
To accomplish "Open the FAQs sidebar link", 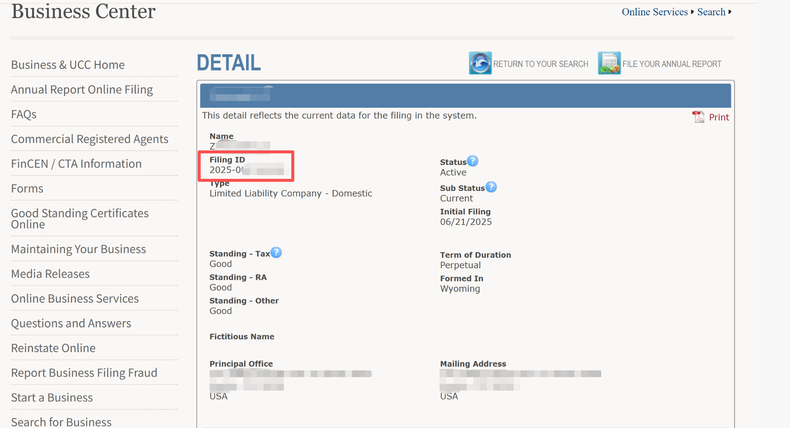I will coord(24,114).
